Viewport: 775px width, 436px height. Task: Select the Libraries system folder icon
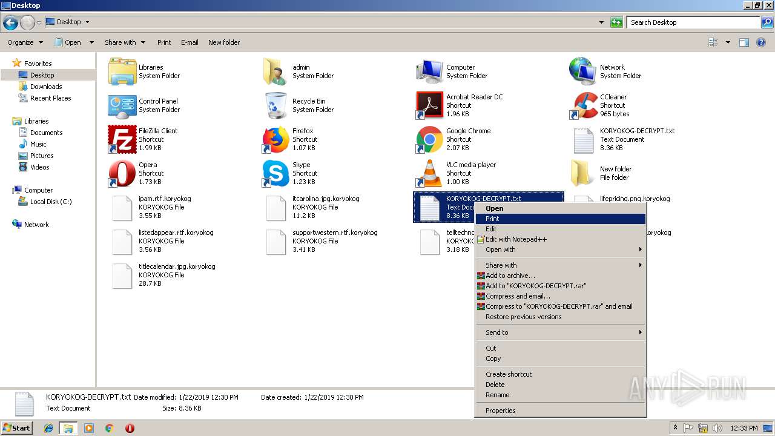tap(122, 71)
